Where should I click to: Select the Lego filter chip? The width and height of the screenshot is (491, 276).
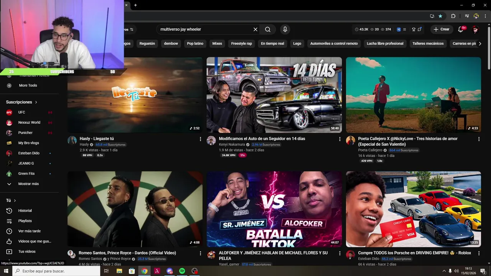pos(297,44)
